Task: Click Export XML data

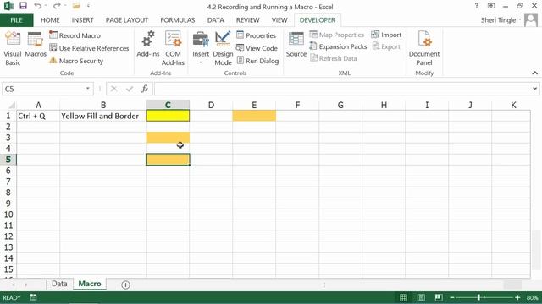Action: click(x=386, y=46)
